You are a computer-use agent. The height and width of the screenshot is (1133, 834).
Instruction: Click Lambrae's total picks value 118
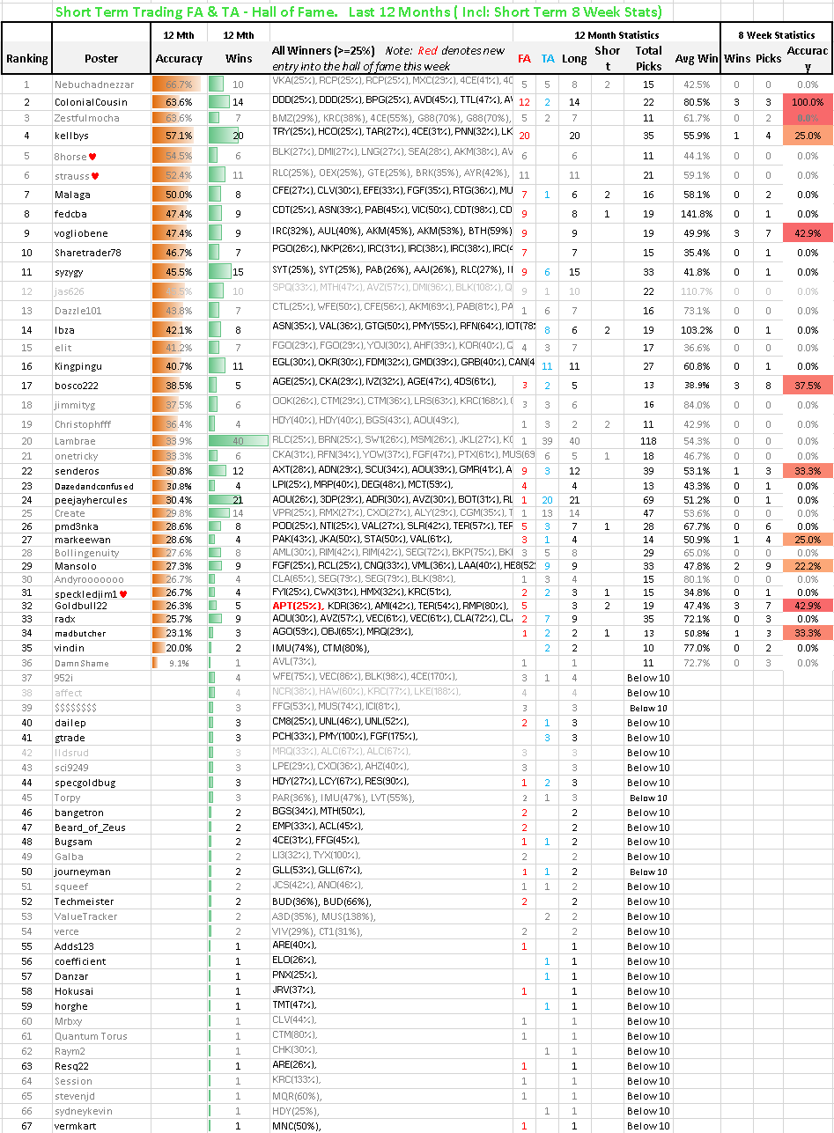click(649, 441)
